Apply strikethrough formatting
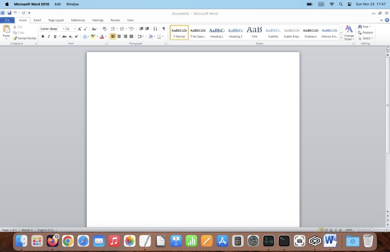390x252 pixels. (x=64, y=37)
